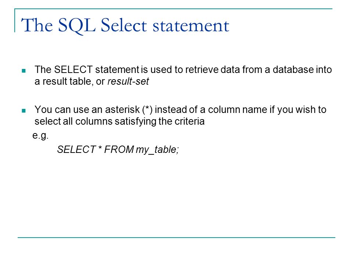Click the parenthesized asterisk '(*)' in second bullet
353x264 pixels.
pos(147,110)
